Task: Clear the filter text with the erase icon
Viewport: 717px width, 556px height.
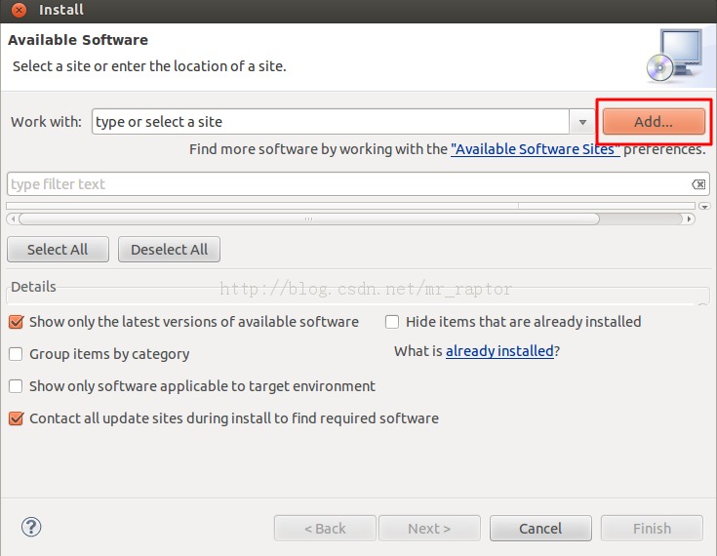Action: click(698, 184)
